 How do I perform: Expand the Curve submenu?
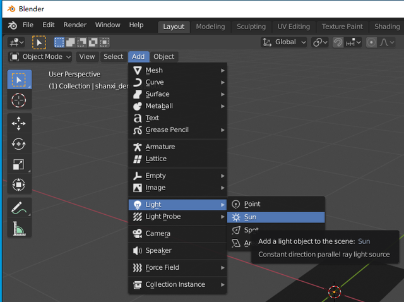point(178,82)
